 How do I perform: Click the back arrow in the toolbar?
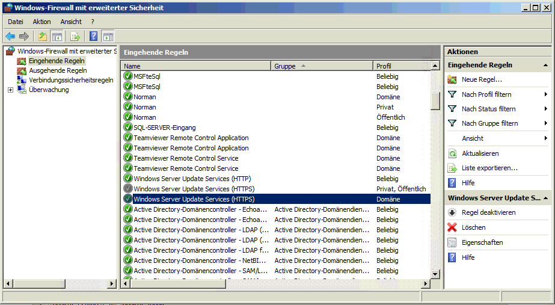tap(10, 36)
